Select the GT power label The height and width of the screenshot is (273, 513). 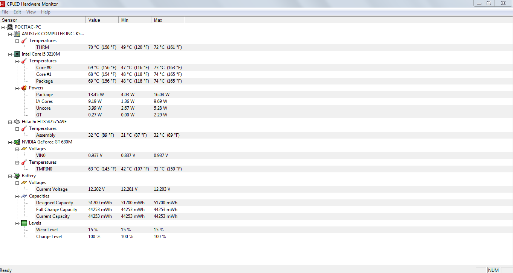coord(39,115)
